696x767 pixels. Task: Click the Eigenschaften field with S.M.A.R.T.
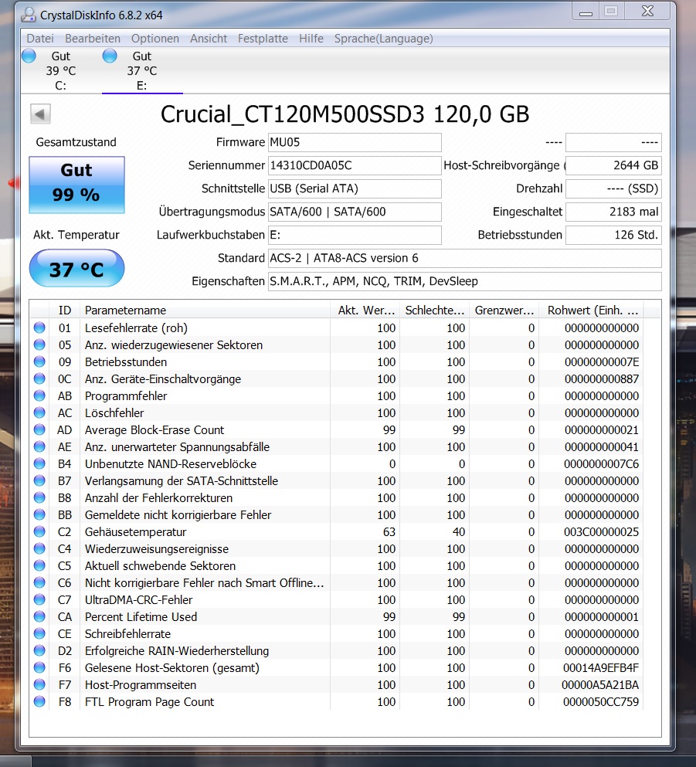(465, 281)
